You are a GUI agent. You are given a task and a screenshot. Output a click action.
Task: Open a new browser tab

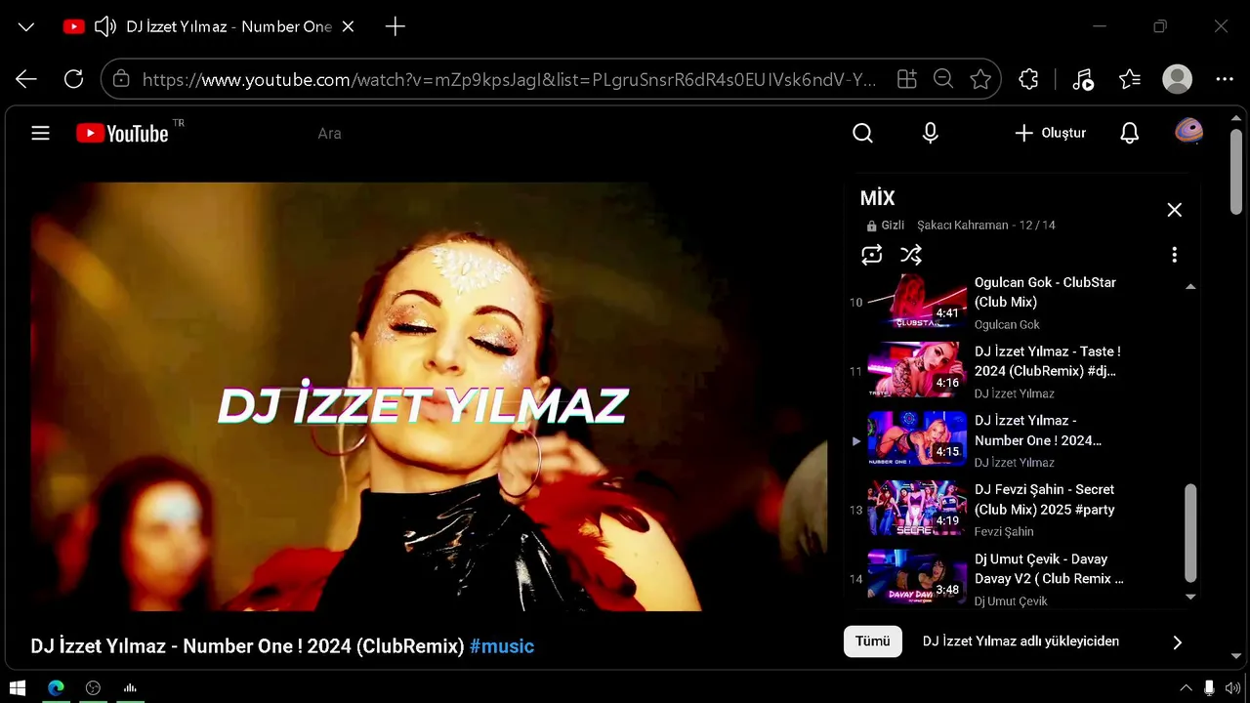396,26
